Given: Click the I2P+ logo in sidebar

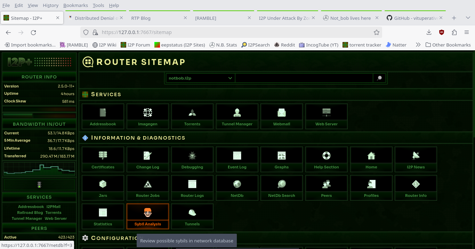Looking at the screenshot, I should [x=39, y=62].
